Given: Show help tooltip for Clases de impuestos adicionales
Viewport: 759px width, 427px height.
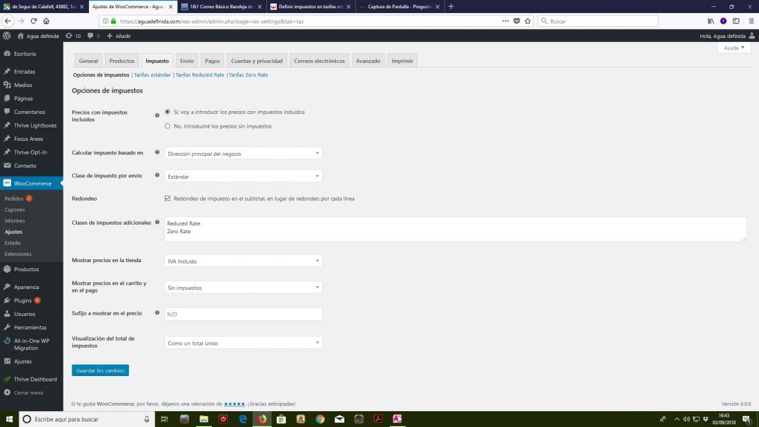Looking at the screenshot, I should point(157,221).
